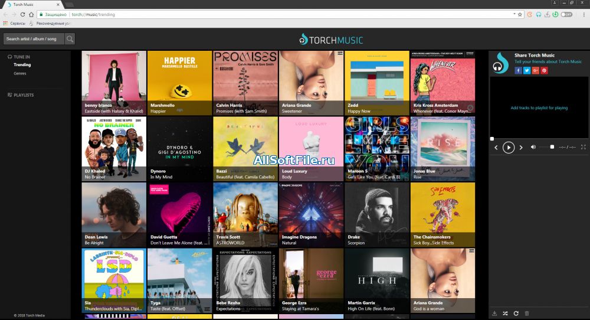Focus the Search artist / album / song field
The height and width of the screenshot is (320, 590).
click(34, 39)
